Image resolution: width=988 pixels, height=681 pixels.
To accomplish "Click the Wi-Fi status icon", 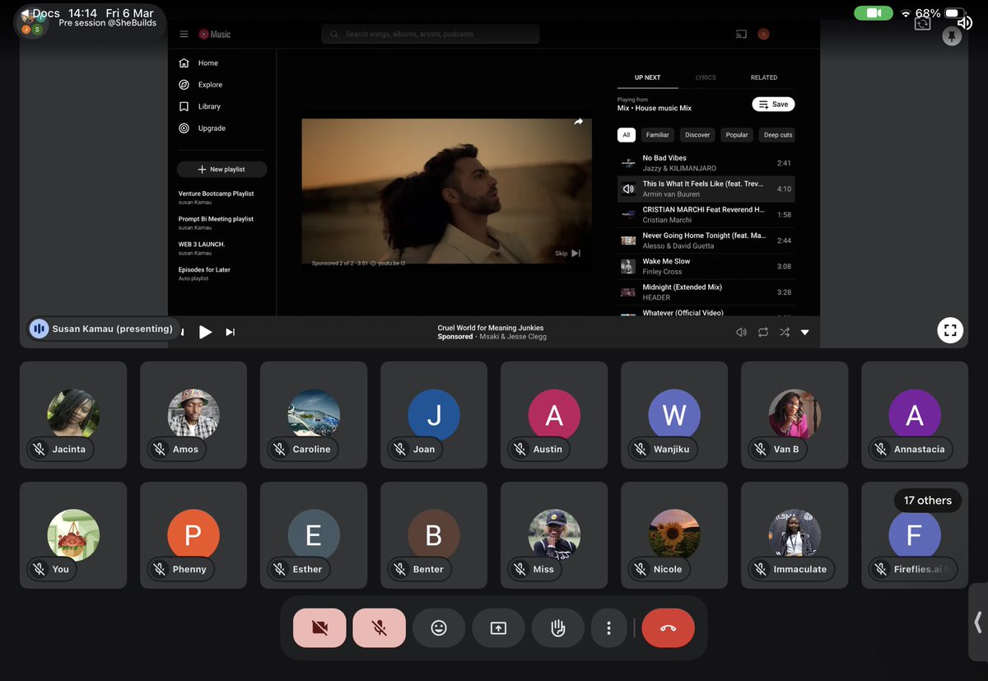I will pyautogui.click(x=906, y=13).
